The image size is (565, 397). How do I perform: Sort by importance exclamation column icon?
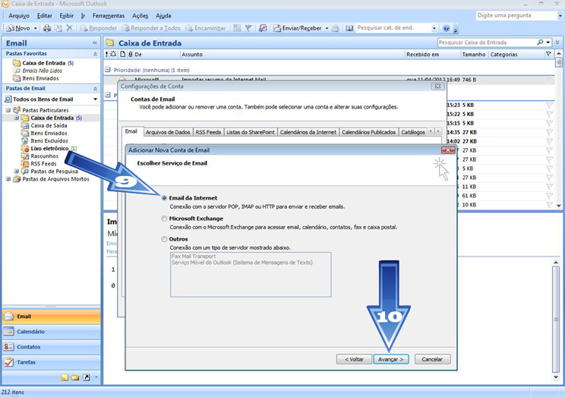(x=106, y=55)
